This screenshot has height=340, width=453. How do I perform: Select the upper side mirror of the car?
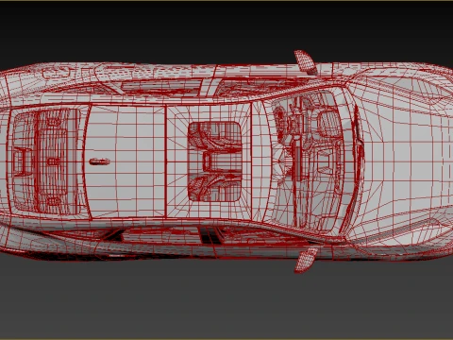pos(306,62)
